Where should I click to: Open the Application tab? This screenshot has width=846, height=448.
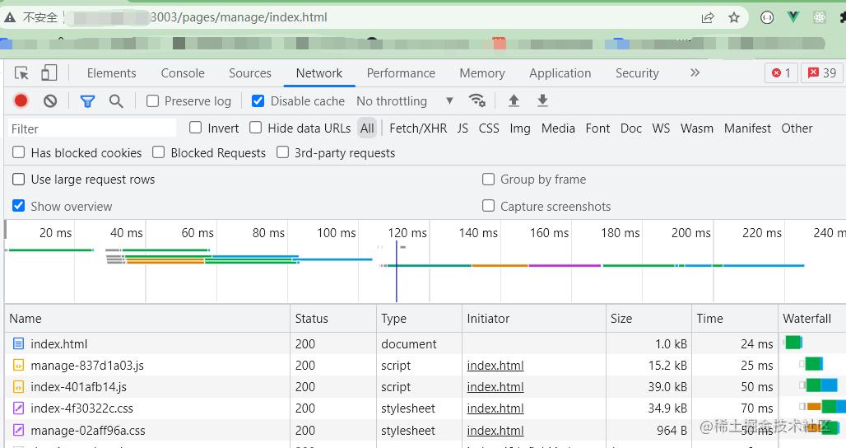[560, 73]
